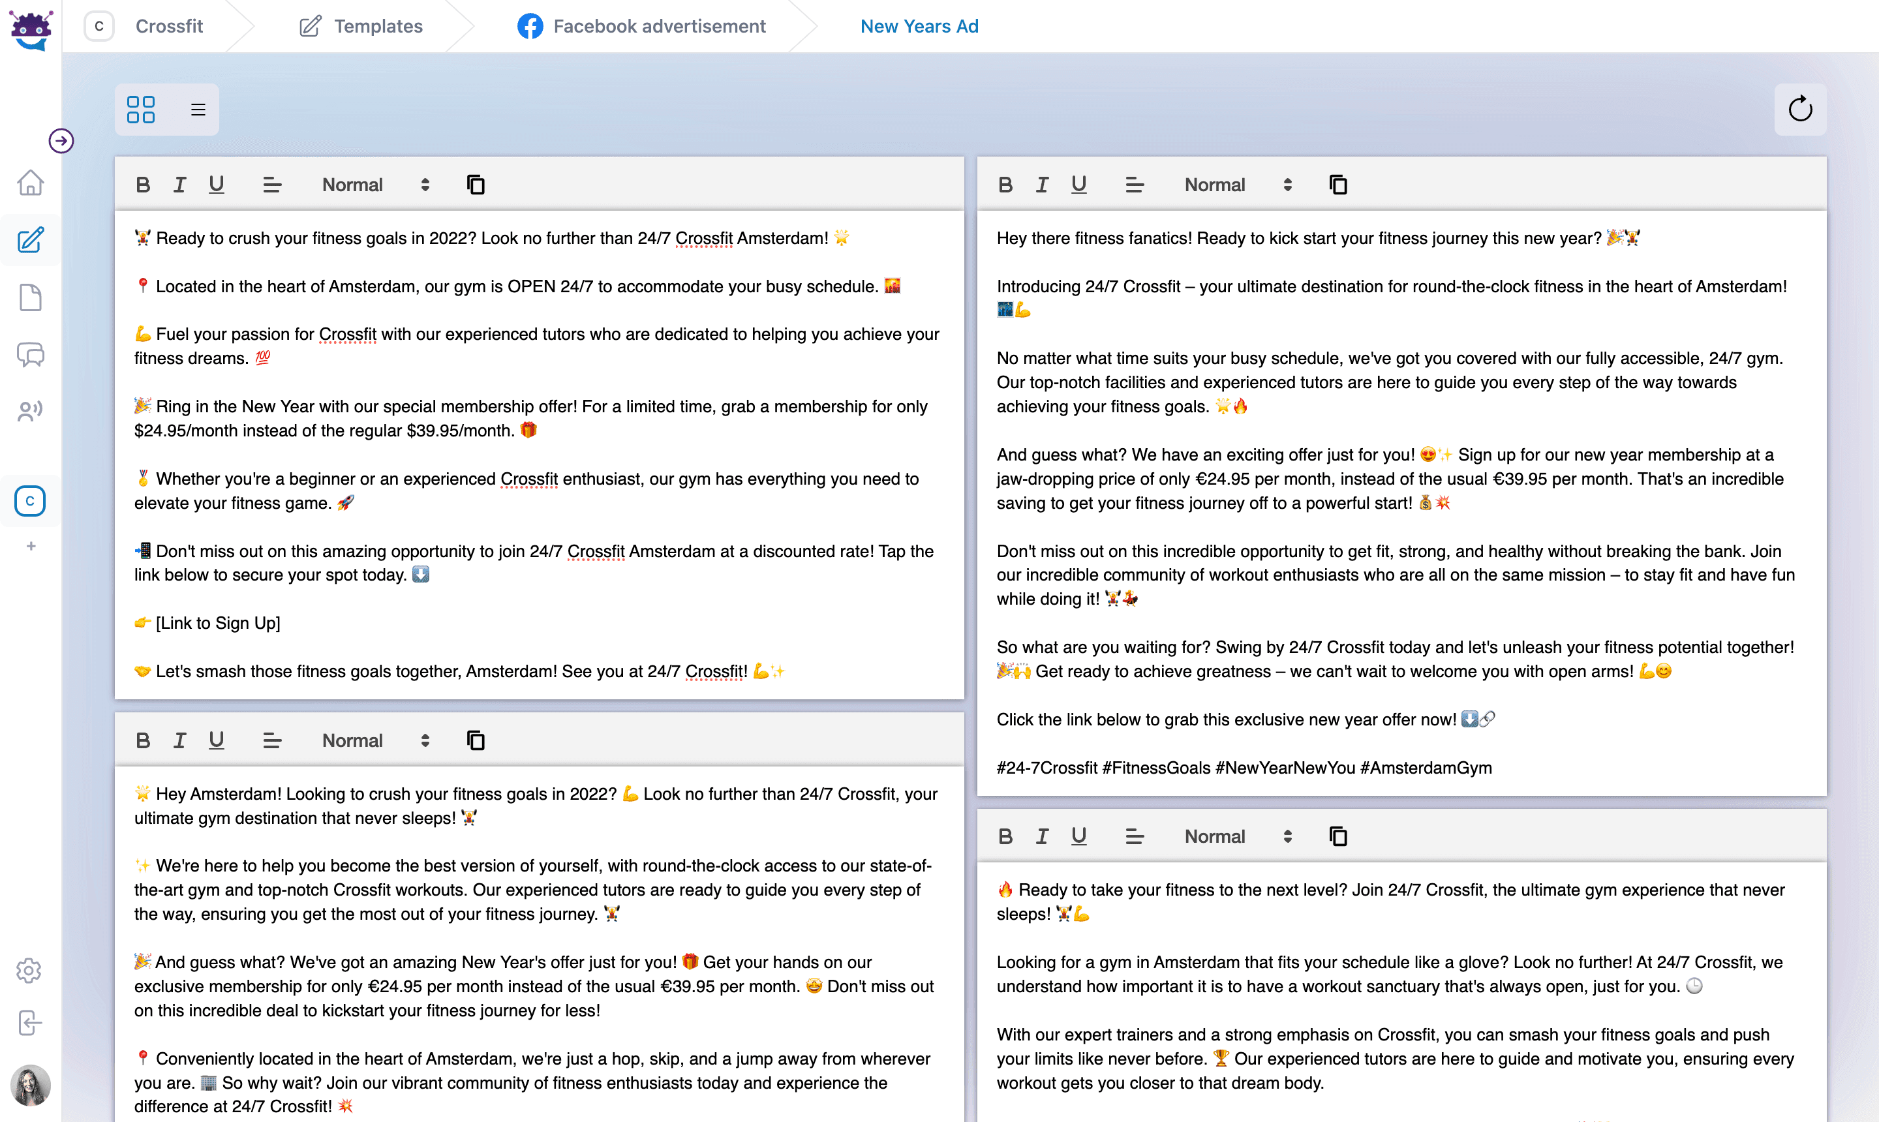The image size is (1879, 1122).
Task: Open alignment options in top-right editor
Action: coord(1135,185)
